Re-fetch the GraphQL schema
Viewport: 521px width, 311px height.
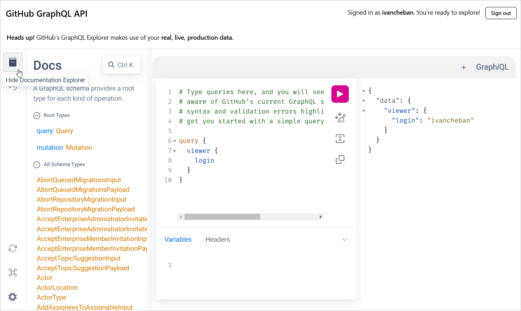coord(13,248)
